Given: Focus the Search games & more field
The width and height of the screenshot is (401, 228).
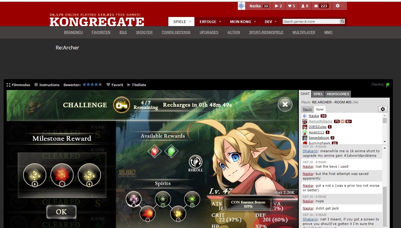Looking at the screenshot, I should tap(311, 22).
